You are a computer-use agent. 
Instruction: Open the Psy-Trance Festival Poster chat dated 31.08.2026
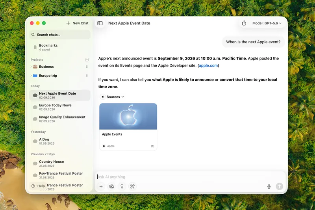pyautogui.click(x=60, y=175)
